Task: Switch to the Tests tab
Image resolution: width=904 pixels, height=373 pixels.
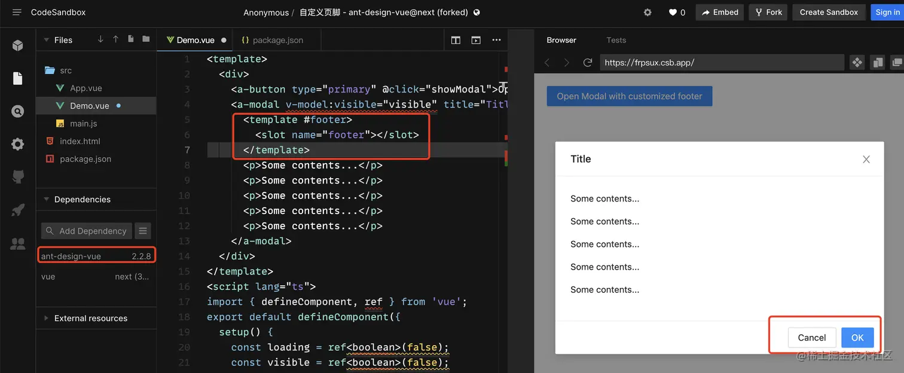Action: (616, 40)
